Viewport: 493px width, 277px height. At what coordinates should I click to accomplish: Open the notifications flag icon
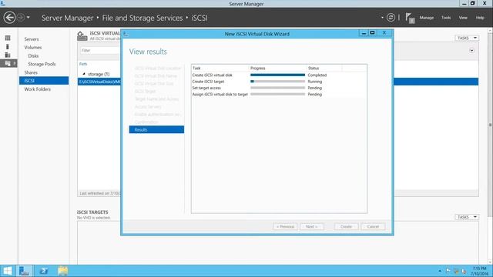[x=410, y=18]
